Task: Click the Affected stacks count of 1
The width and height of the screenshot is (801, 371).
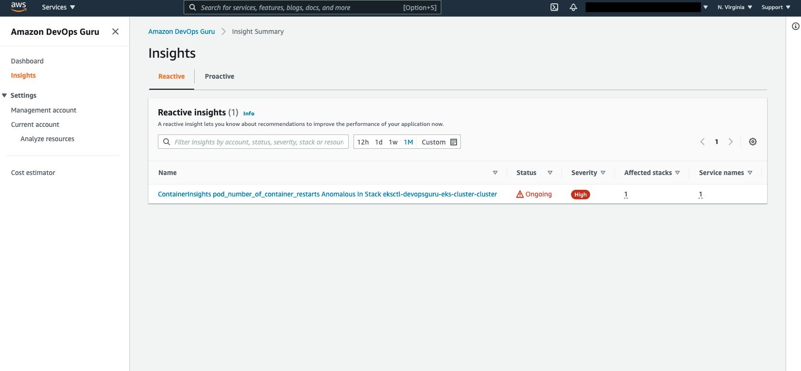Action: 626,195
